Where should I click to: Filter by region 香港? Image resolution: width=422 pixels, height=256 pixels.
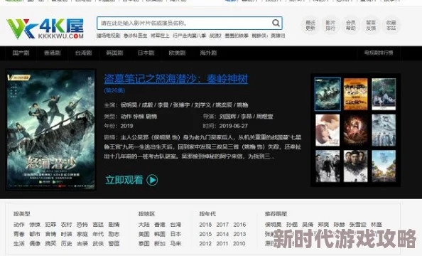(160, 225)
